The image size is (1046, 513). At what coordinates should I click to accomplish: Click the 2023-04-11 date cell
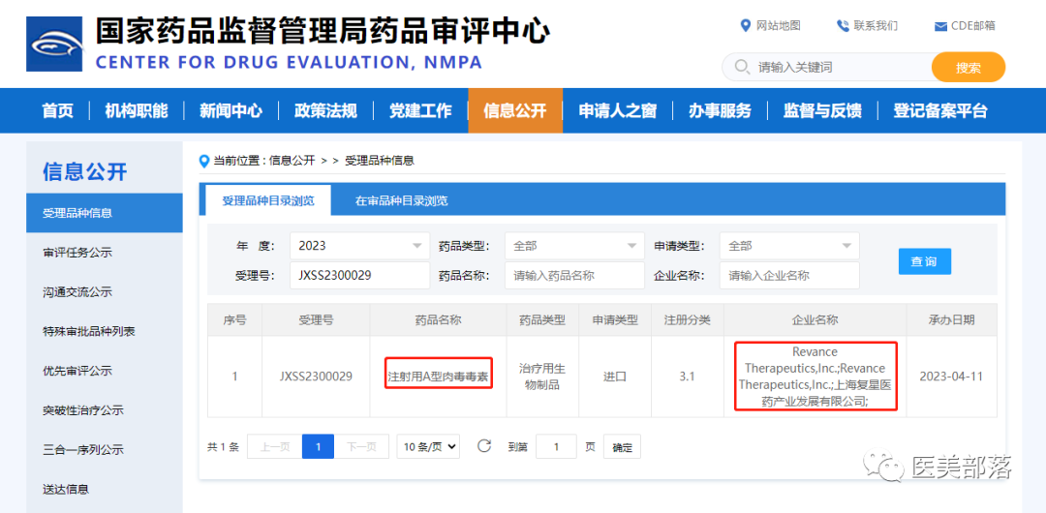951,377
